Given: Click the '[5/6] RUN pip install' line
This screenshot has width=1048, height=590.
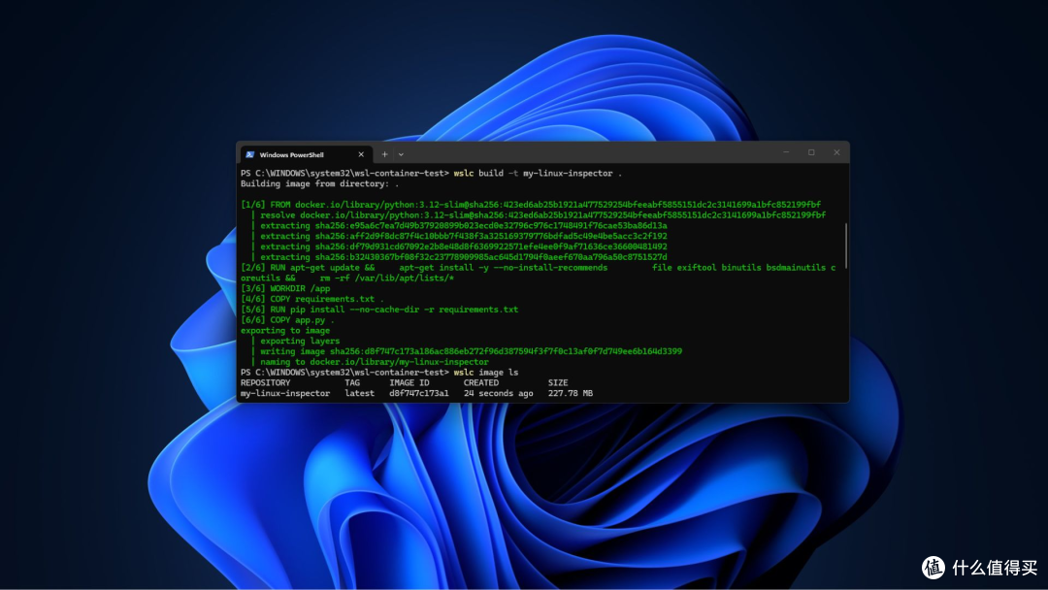Looking at the screenshot, I should coord(379,310).
